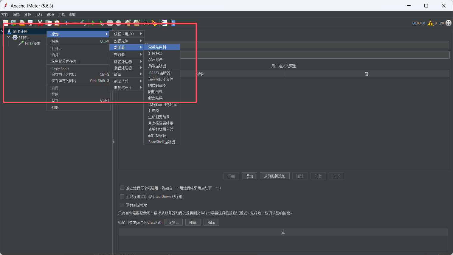Click the Stop octagon icon
The height and width of the screenshot is (255, 453).
coord(110,23)
